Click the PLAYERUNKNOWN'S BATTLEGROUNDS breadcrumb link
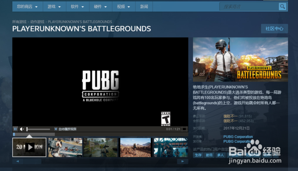298x171 pixels. 80,22
